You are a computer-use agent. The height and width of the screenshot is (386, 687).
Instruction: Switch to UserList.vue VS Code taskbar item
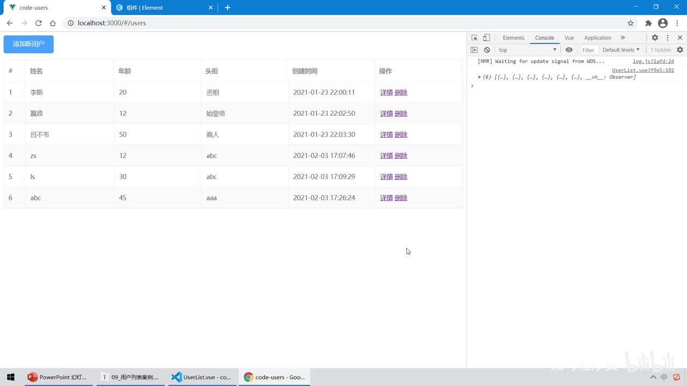tap(201, 377)
